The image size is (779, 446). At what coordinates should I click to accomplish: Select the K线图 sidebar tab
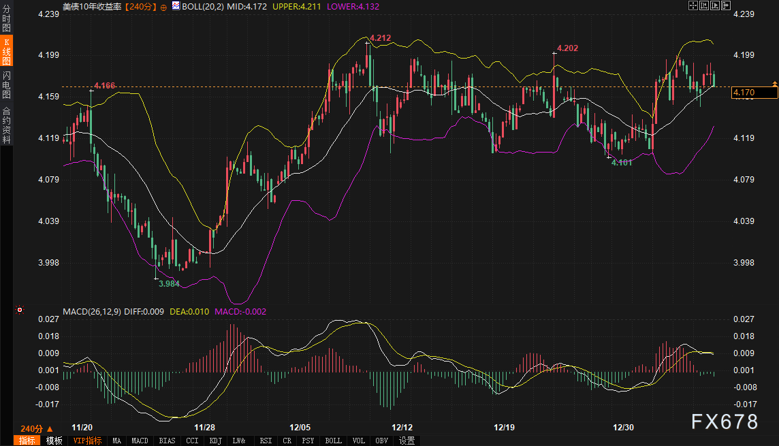point(6,52)
